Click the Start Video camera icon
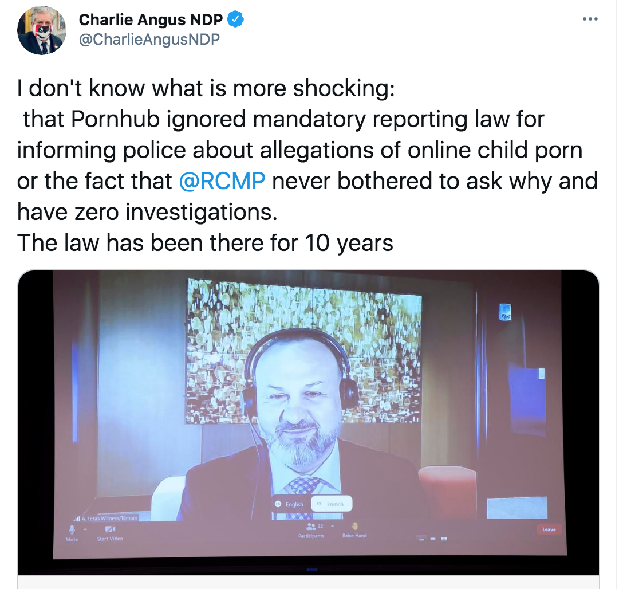623x589 pixels. coord(110,529)
